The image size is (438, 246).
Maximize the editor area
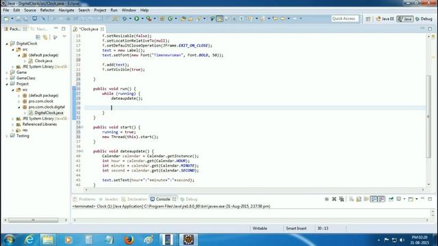click(x=430, y=29)
